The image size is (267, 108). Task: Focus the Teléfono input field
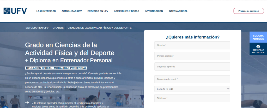[192, 98]
